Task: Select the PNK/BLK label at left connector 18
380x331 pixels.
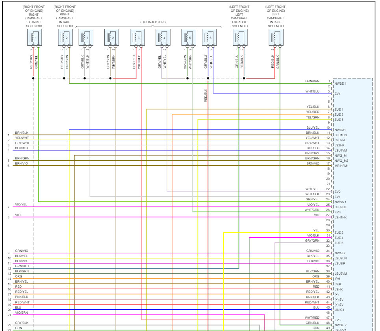Action: coord(22,297)
